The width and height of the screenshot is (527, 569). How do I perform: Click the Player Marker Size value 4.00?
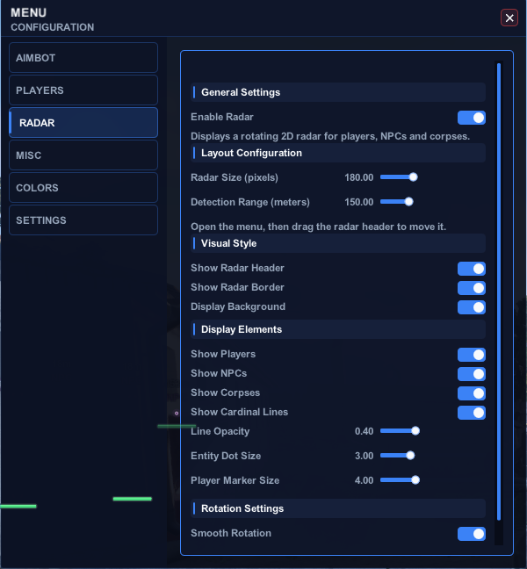(x=364, y=480)
